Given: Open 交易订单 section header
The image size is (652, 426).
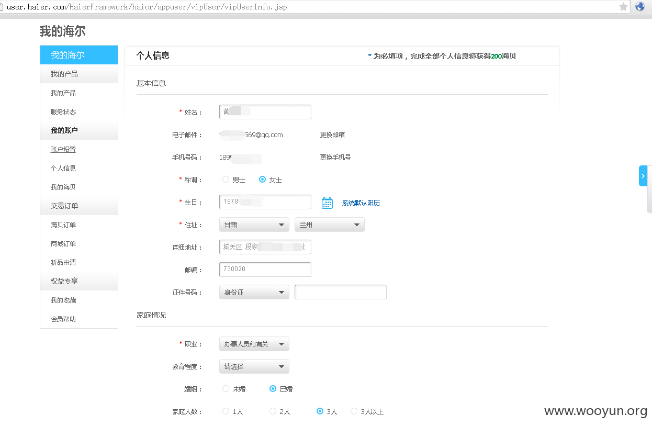Looking at the screenshot, I should (79, 206).
